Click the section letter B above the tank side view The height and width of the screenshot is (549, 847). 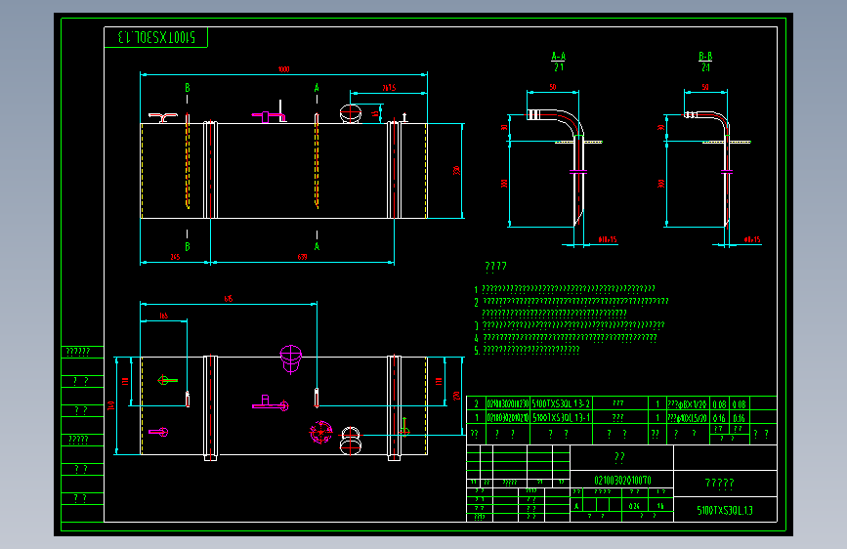point(188,88)
